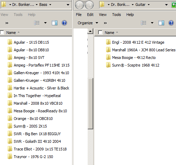This screenshot has width=176, height=165.
Task: Click the navigation pane scroll up arrow
Action: (90, 31)
